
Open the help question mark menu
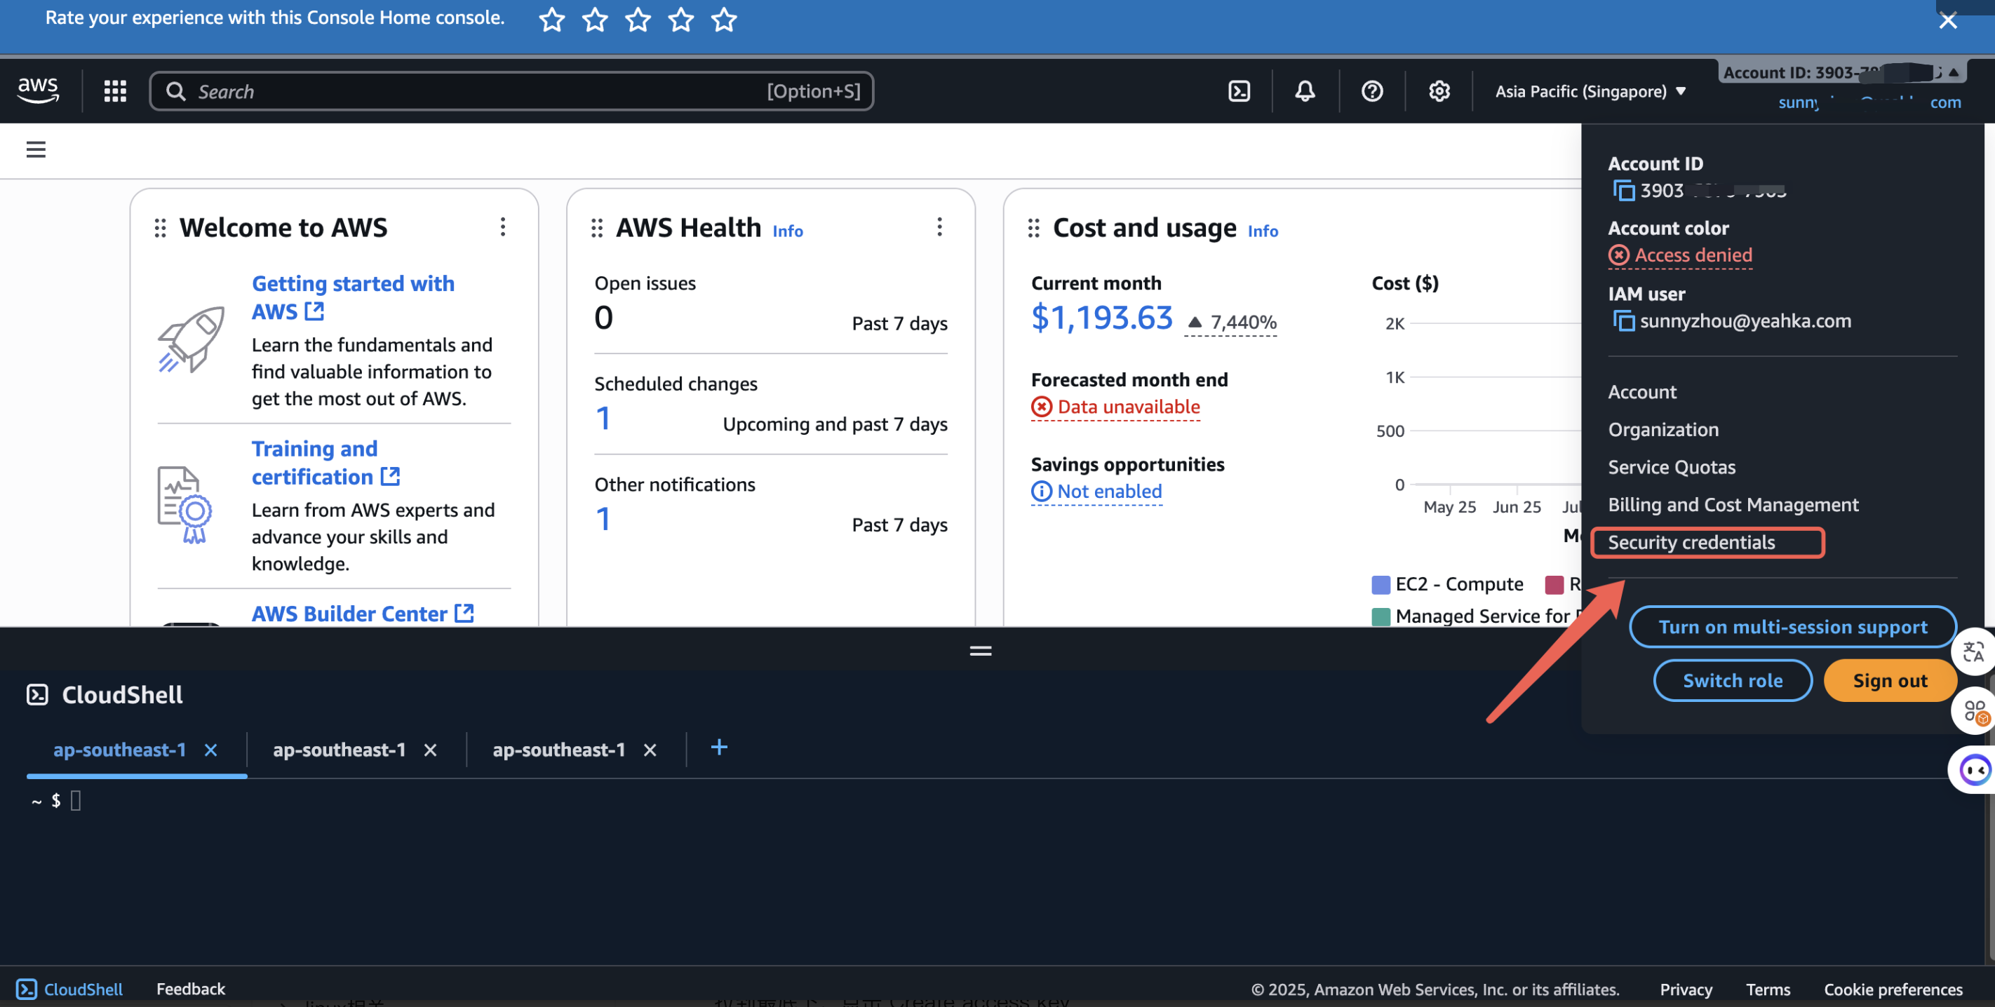1371,91
